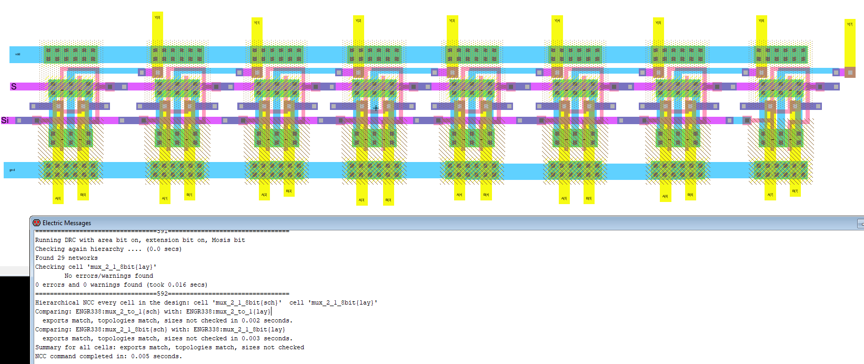This screenshot has height=364, width=864.
Task: Select the A[0] input pin
Action: click(58, 198)
